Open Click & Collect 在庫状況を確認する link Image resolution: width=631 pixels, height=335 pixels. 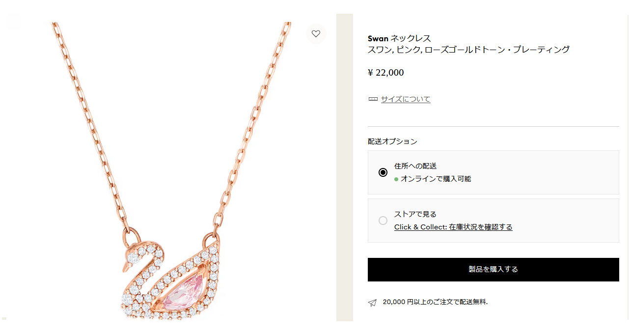453,227
